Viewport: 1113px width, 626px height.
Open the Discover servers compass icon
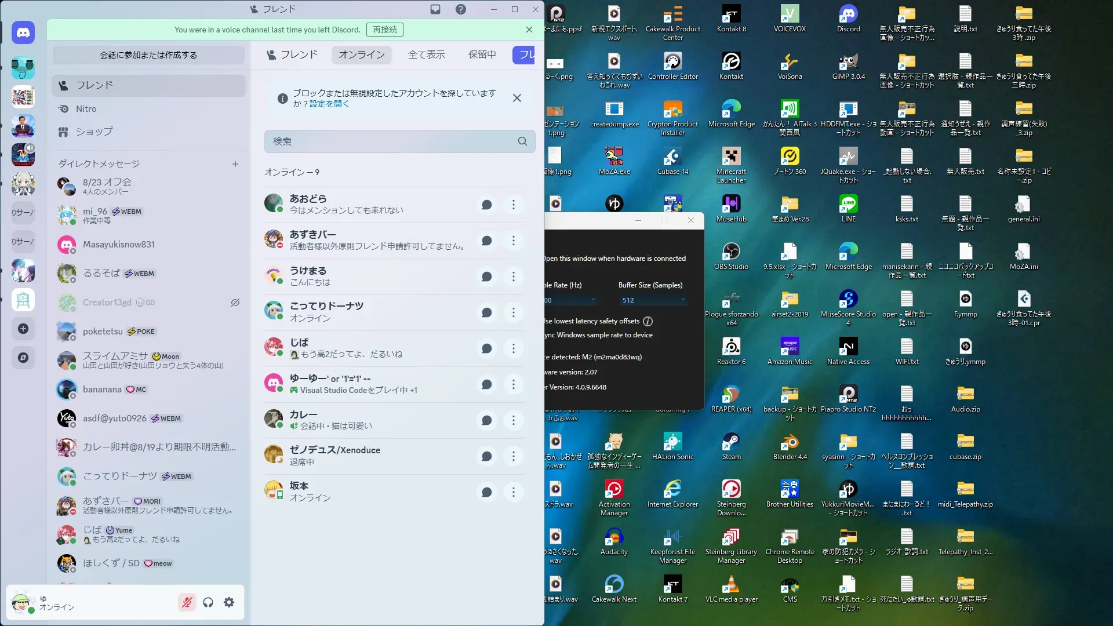(x=23, y=358)
